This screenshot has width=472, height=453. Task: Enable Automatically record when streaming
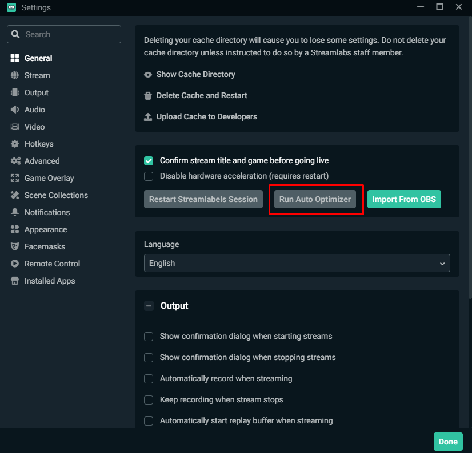149,379
